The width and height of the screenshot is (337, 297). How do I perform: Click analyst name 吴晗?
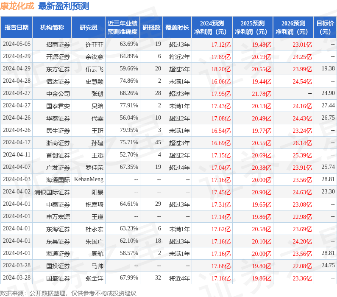point(97,106)
